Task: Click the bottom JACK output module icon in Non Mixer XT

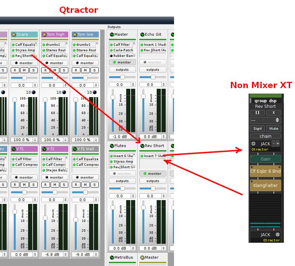Action: click(278, 234)
